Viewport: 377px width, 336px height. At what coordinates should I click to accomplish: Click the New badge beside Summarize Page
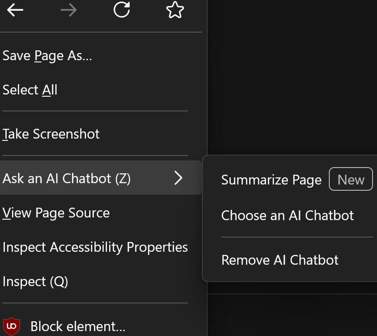point(351,179)
